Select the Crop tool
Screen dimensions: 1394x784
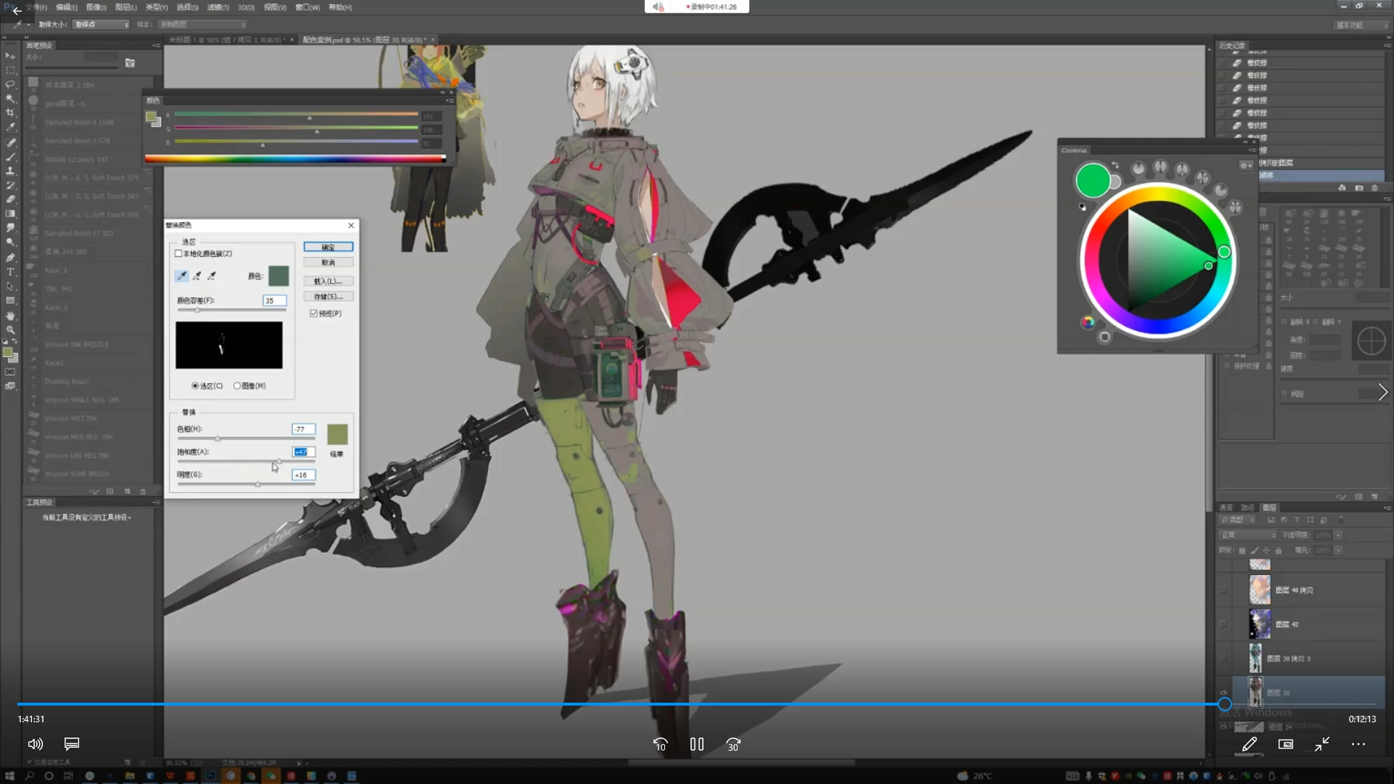coord(10,113)
